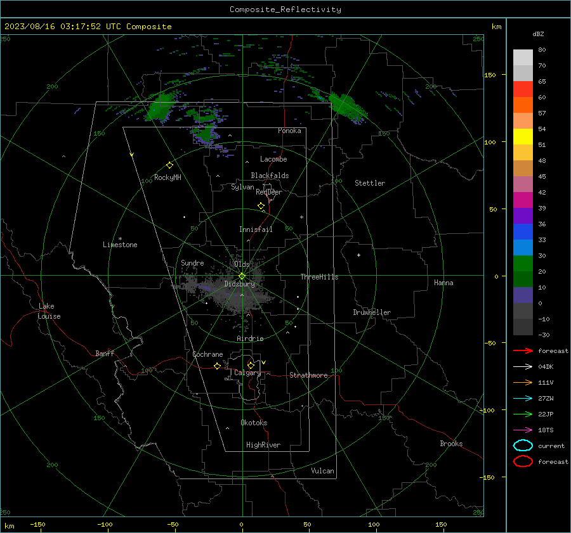
Task: Select the Sundre label
Action: [192, 262]
